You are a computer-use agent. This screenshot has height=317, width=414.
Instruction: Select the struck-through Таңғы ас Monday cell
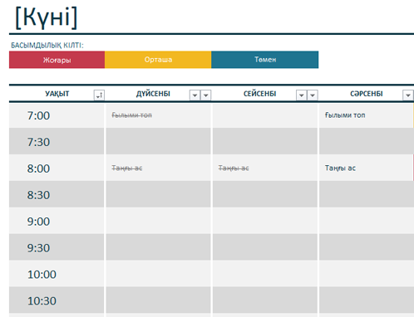pyautogui.click(x=158, y=168)
